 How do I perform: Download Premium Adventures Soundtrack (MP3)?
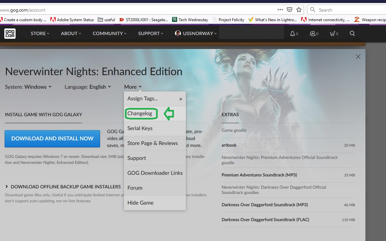click(288, 175)
